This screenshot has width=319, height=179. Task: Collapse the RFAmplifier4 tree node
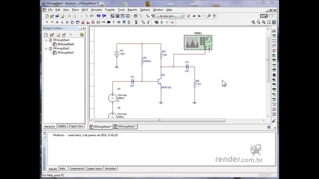(x=46, y=40)
